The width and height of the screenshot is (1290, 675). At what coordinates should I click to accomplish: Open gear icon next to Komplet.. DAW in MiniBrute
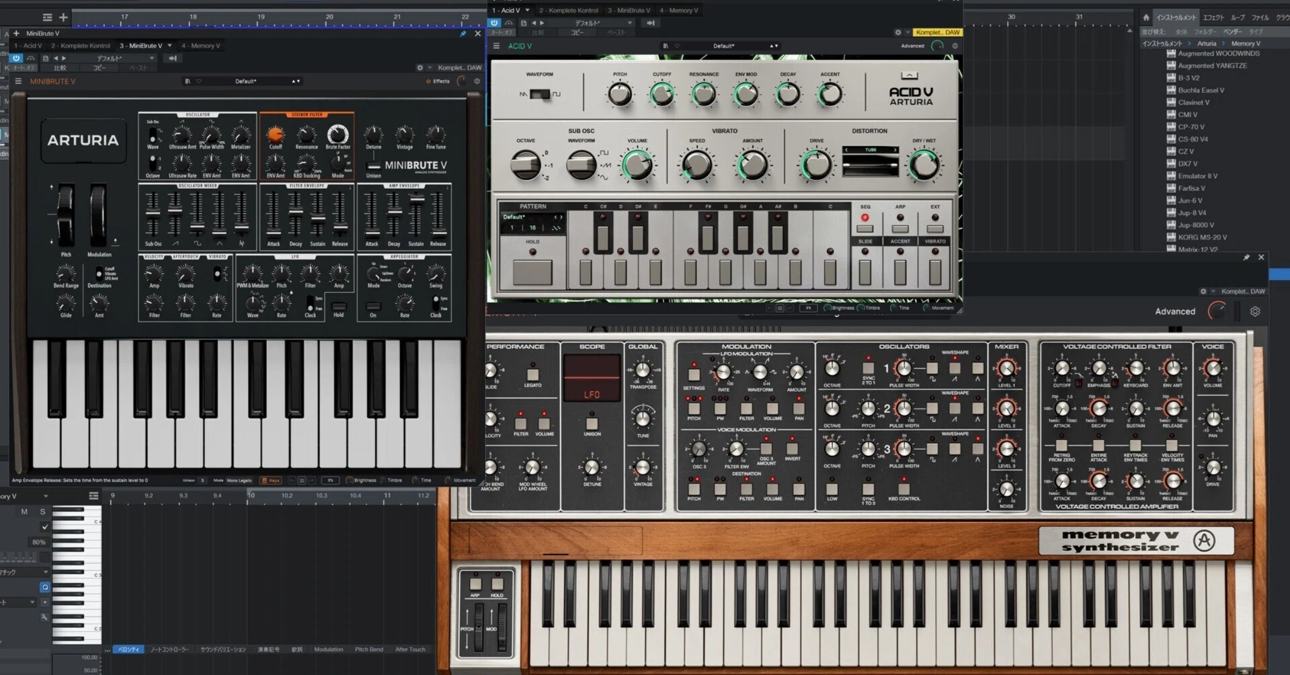(x=420, y=68)
